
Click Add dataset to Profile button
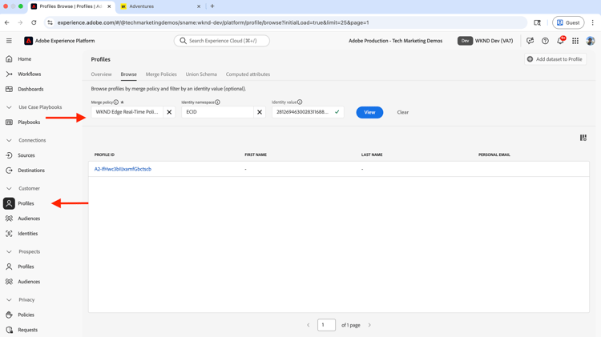click(555, 59)
